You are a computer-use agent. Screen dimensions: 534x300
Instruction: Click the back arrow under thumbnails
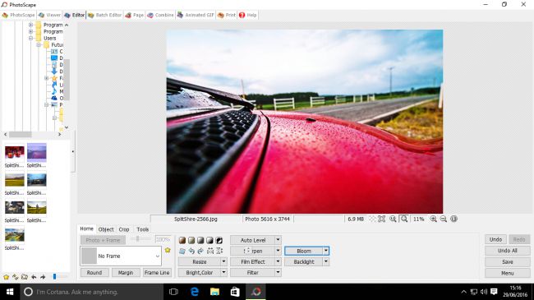point(34,277)
